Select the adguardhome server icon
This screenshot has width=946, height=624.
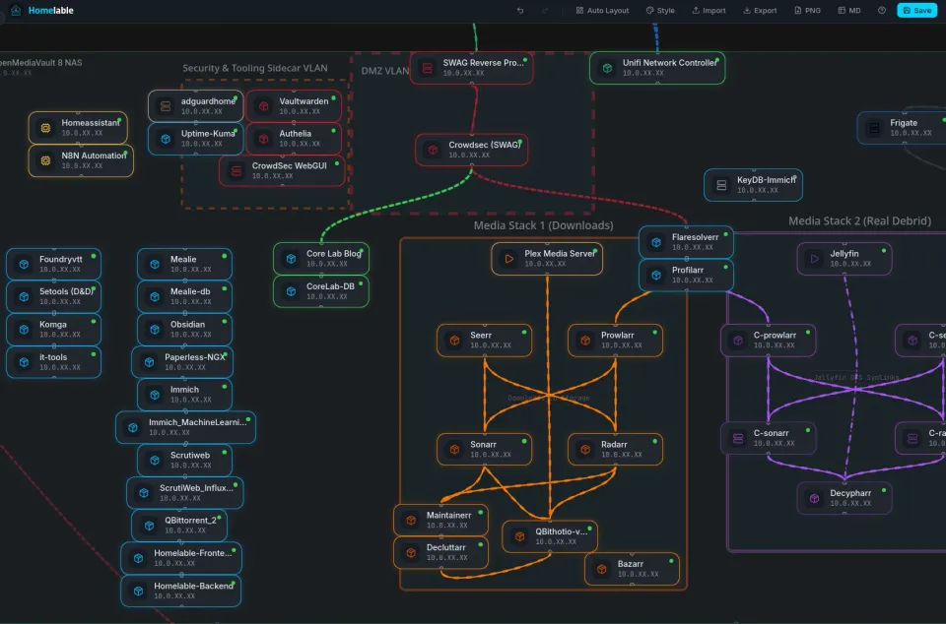tap(166, 106)
